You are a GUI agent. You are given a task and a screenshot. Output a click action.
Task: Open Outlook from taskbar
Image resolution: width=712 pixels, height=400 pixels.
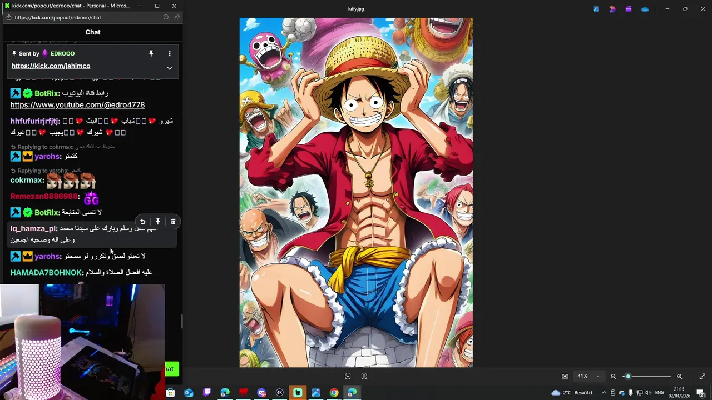[189, 393]
